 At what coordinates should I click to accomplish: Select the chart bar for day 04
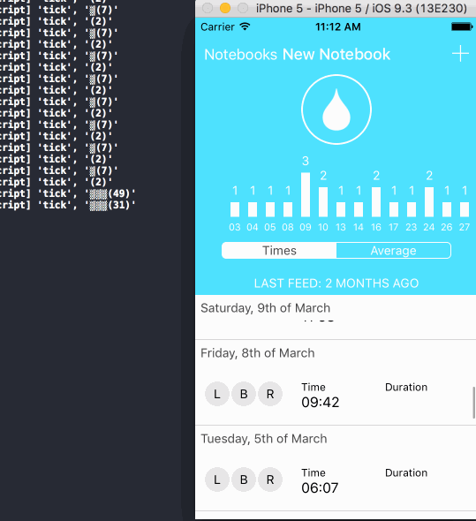(253, 209)
